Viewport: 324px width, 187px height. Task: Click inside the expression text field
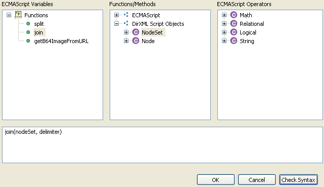pos(163,145)
